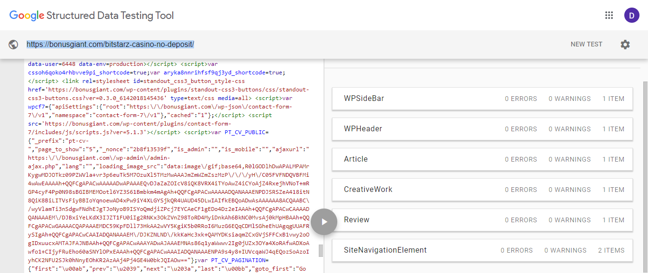Expand the CreativeWork result row
This screenshot has width=648, height=273.
pyautogui.click(x=482, y=190)
